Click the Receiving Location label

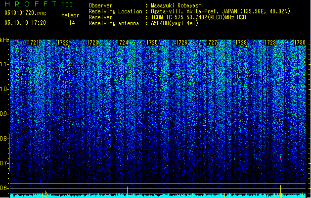point(115,11)
